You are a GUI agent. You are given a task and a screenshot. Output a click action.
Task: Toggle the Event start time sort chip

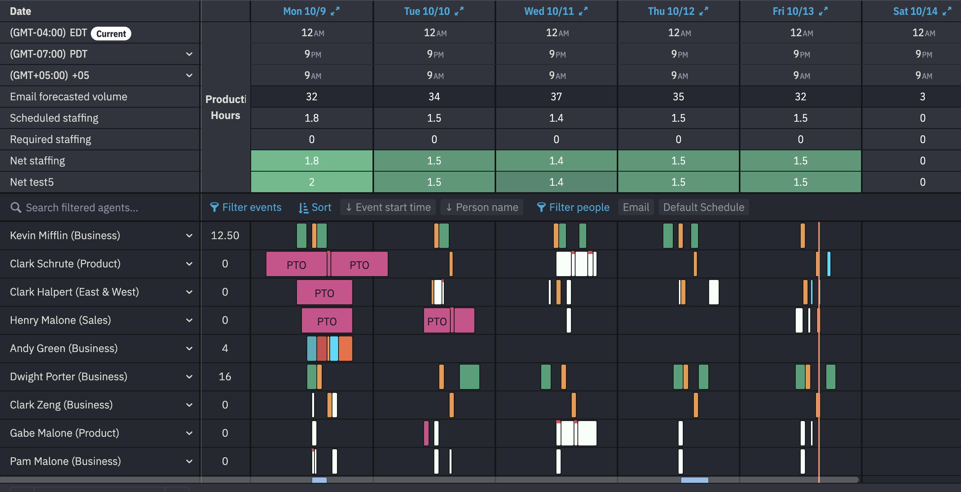(x=388, y=207)
